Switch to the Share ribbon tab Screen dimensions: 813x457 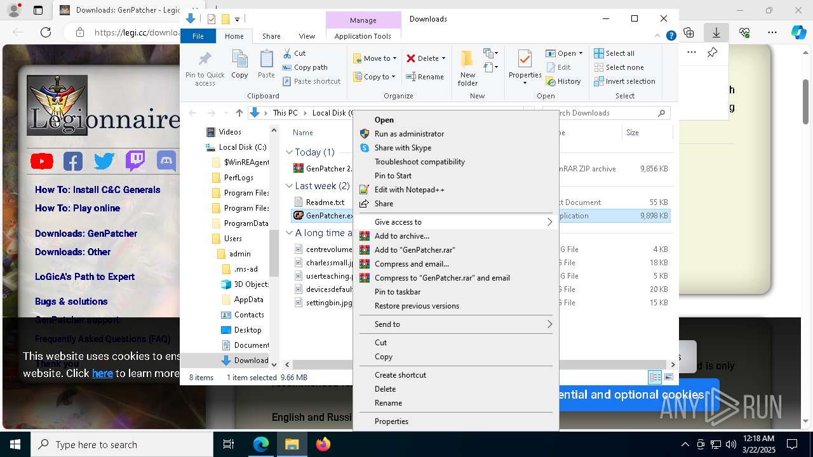tap(271, 36)
